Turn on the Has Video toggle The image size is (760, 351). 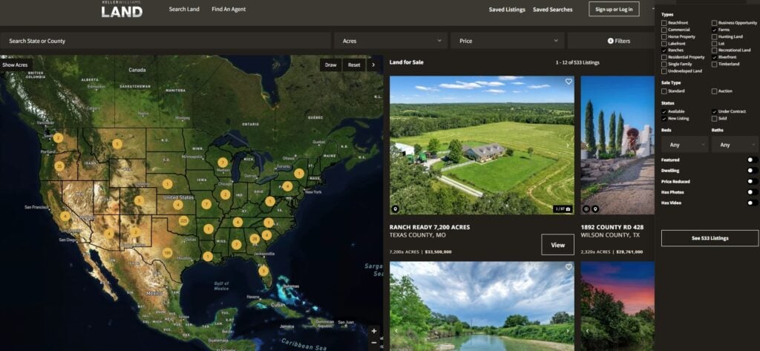pos(753,203)
